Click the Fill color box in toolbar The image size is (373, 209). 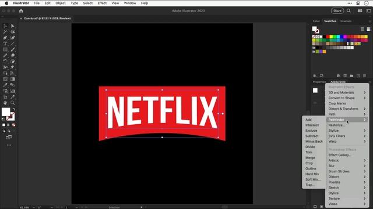point(6,112)
